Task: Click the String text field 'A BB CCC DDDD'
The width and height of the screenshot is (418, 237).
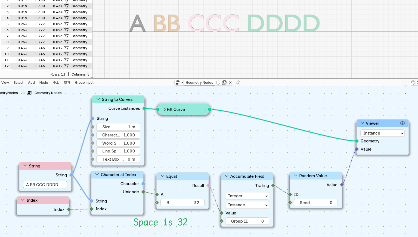Action: coord(45,185)
